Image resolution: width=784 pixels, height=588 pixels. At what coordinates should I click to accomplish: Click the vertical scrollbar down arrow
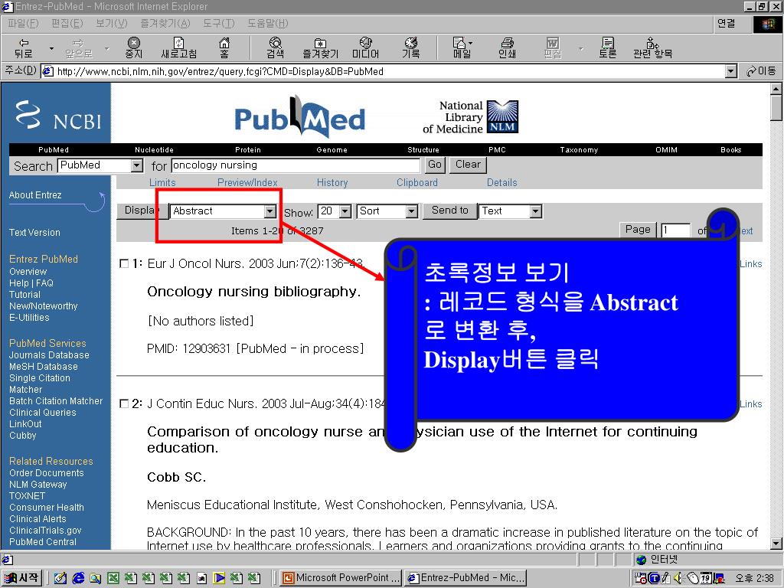(x=776, y=544)
